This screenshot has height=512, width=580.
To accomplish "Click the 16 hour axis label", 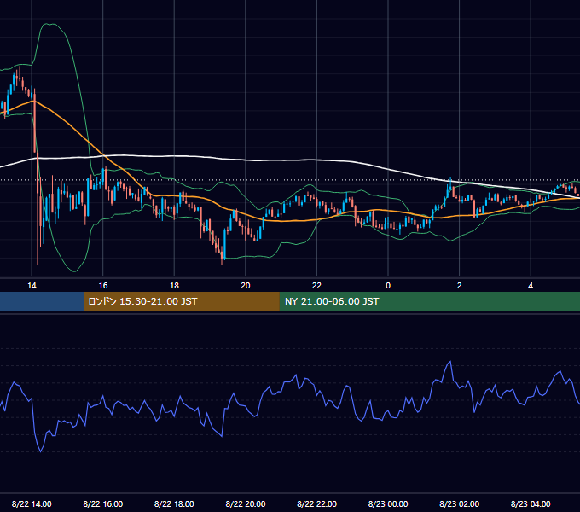I will point(103,286).
